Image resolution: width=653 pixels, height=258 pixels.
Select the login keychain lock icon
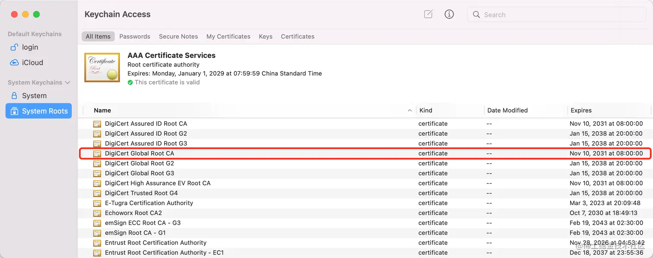click(14, 47)
